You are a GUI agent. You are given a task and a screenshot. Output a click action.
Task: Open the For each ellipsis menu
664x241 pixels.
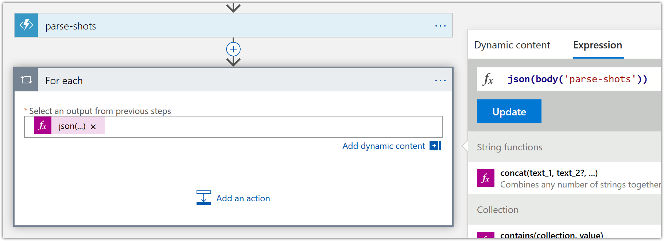[440, 80]
